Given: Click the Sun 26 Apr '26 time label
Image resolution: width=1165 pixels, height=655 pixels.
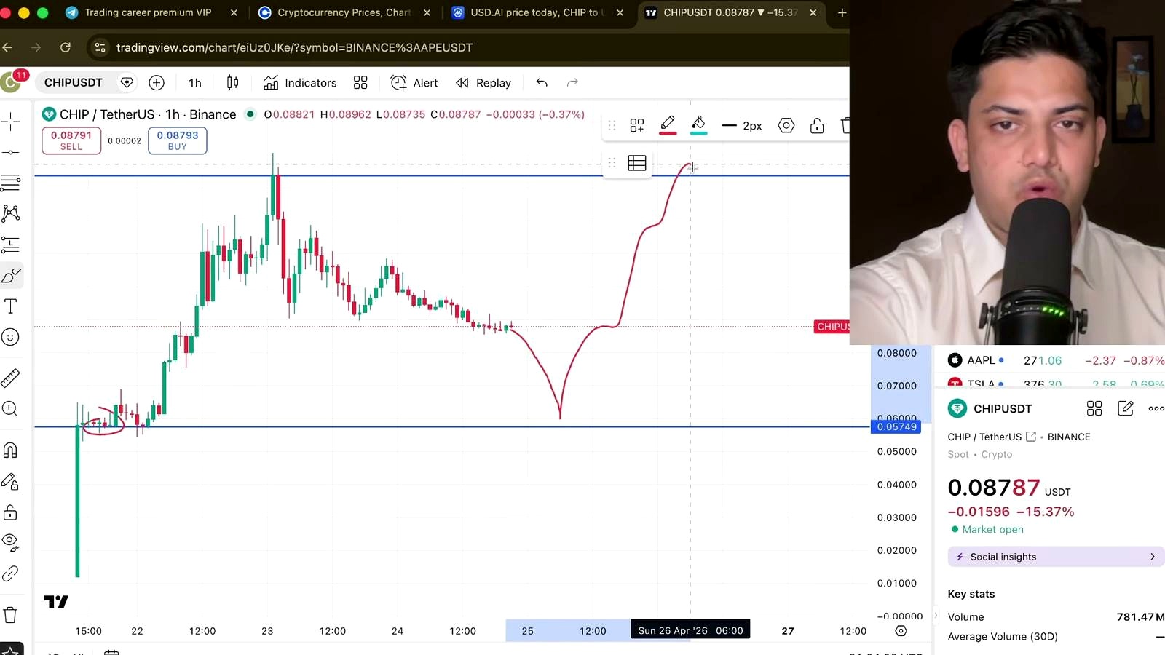Looking at the screenshot, I should coord(690,630).
